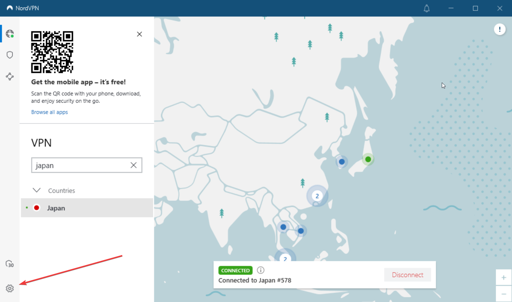The height and width of the screenshot is (302, 512).
Task: Maximize the NordVPN window
Action: point(475,8)
